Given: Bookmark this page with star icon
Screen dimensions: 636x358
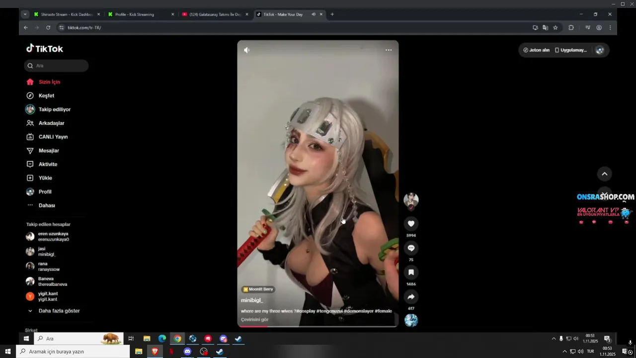Looking at the screenshot, I should (556, 28).
